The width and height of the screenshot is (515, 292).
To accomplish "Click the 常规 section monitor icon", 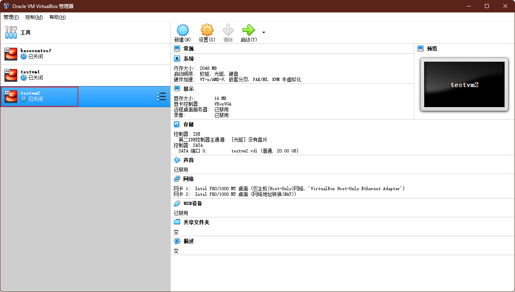I will 177,49.
